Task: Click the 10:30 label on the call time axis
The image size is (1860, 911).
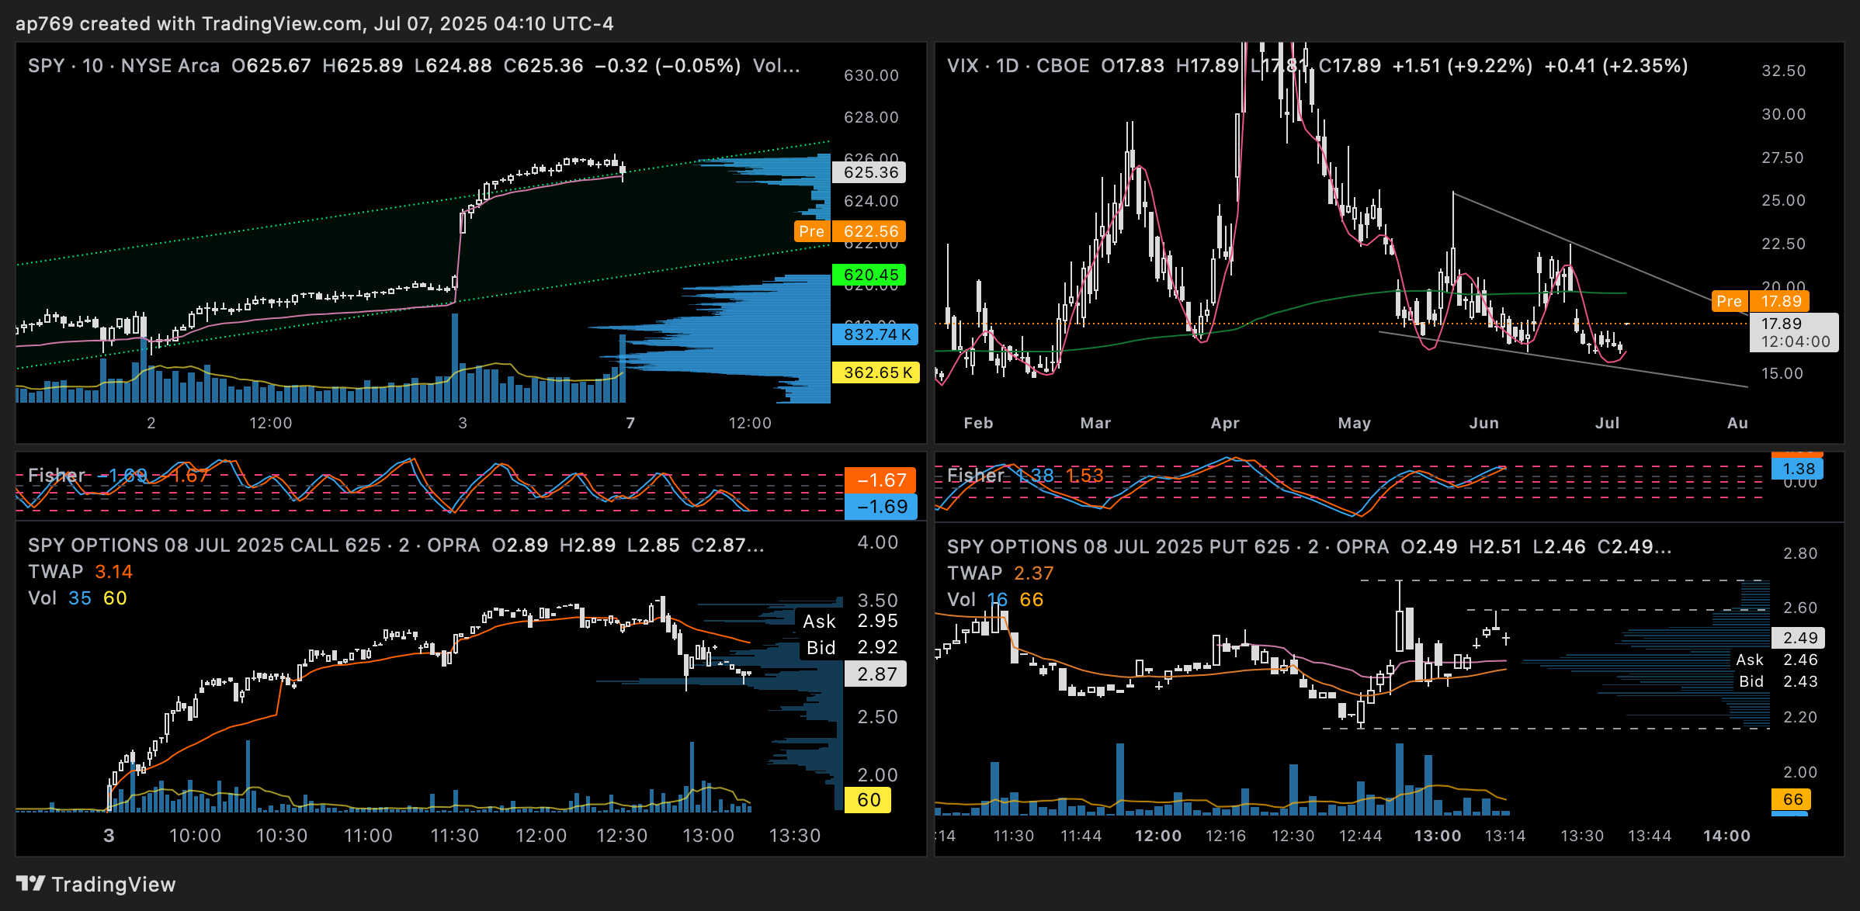Action: pos(282,836)
